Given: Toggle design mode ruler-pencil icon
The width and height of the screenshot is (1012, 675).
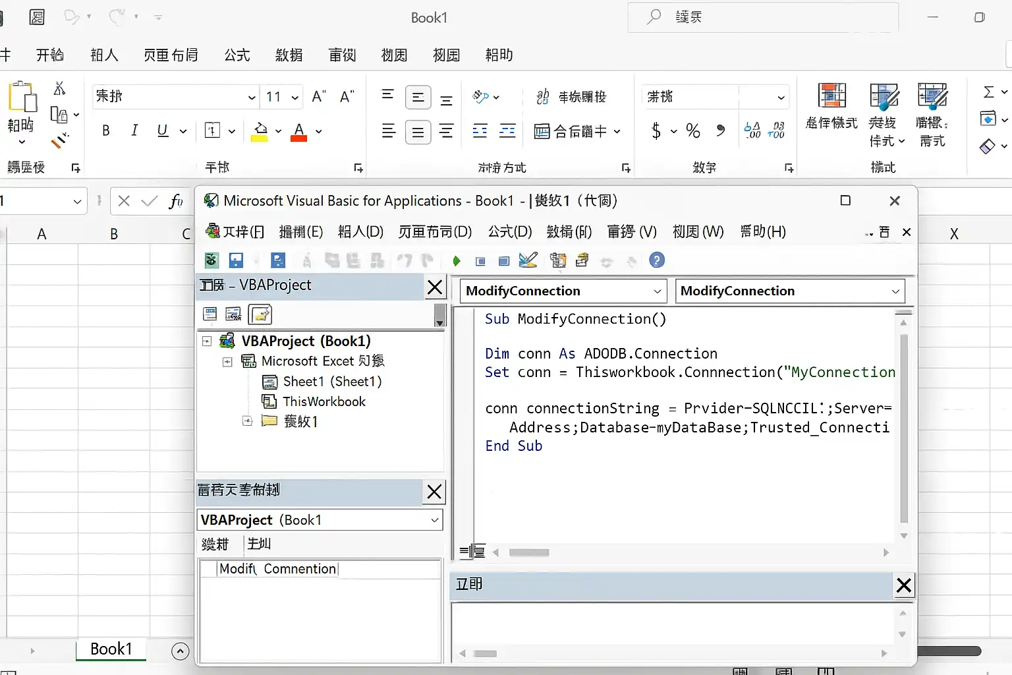Looking at the screenshot, I should (x=528, y=260).
